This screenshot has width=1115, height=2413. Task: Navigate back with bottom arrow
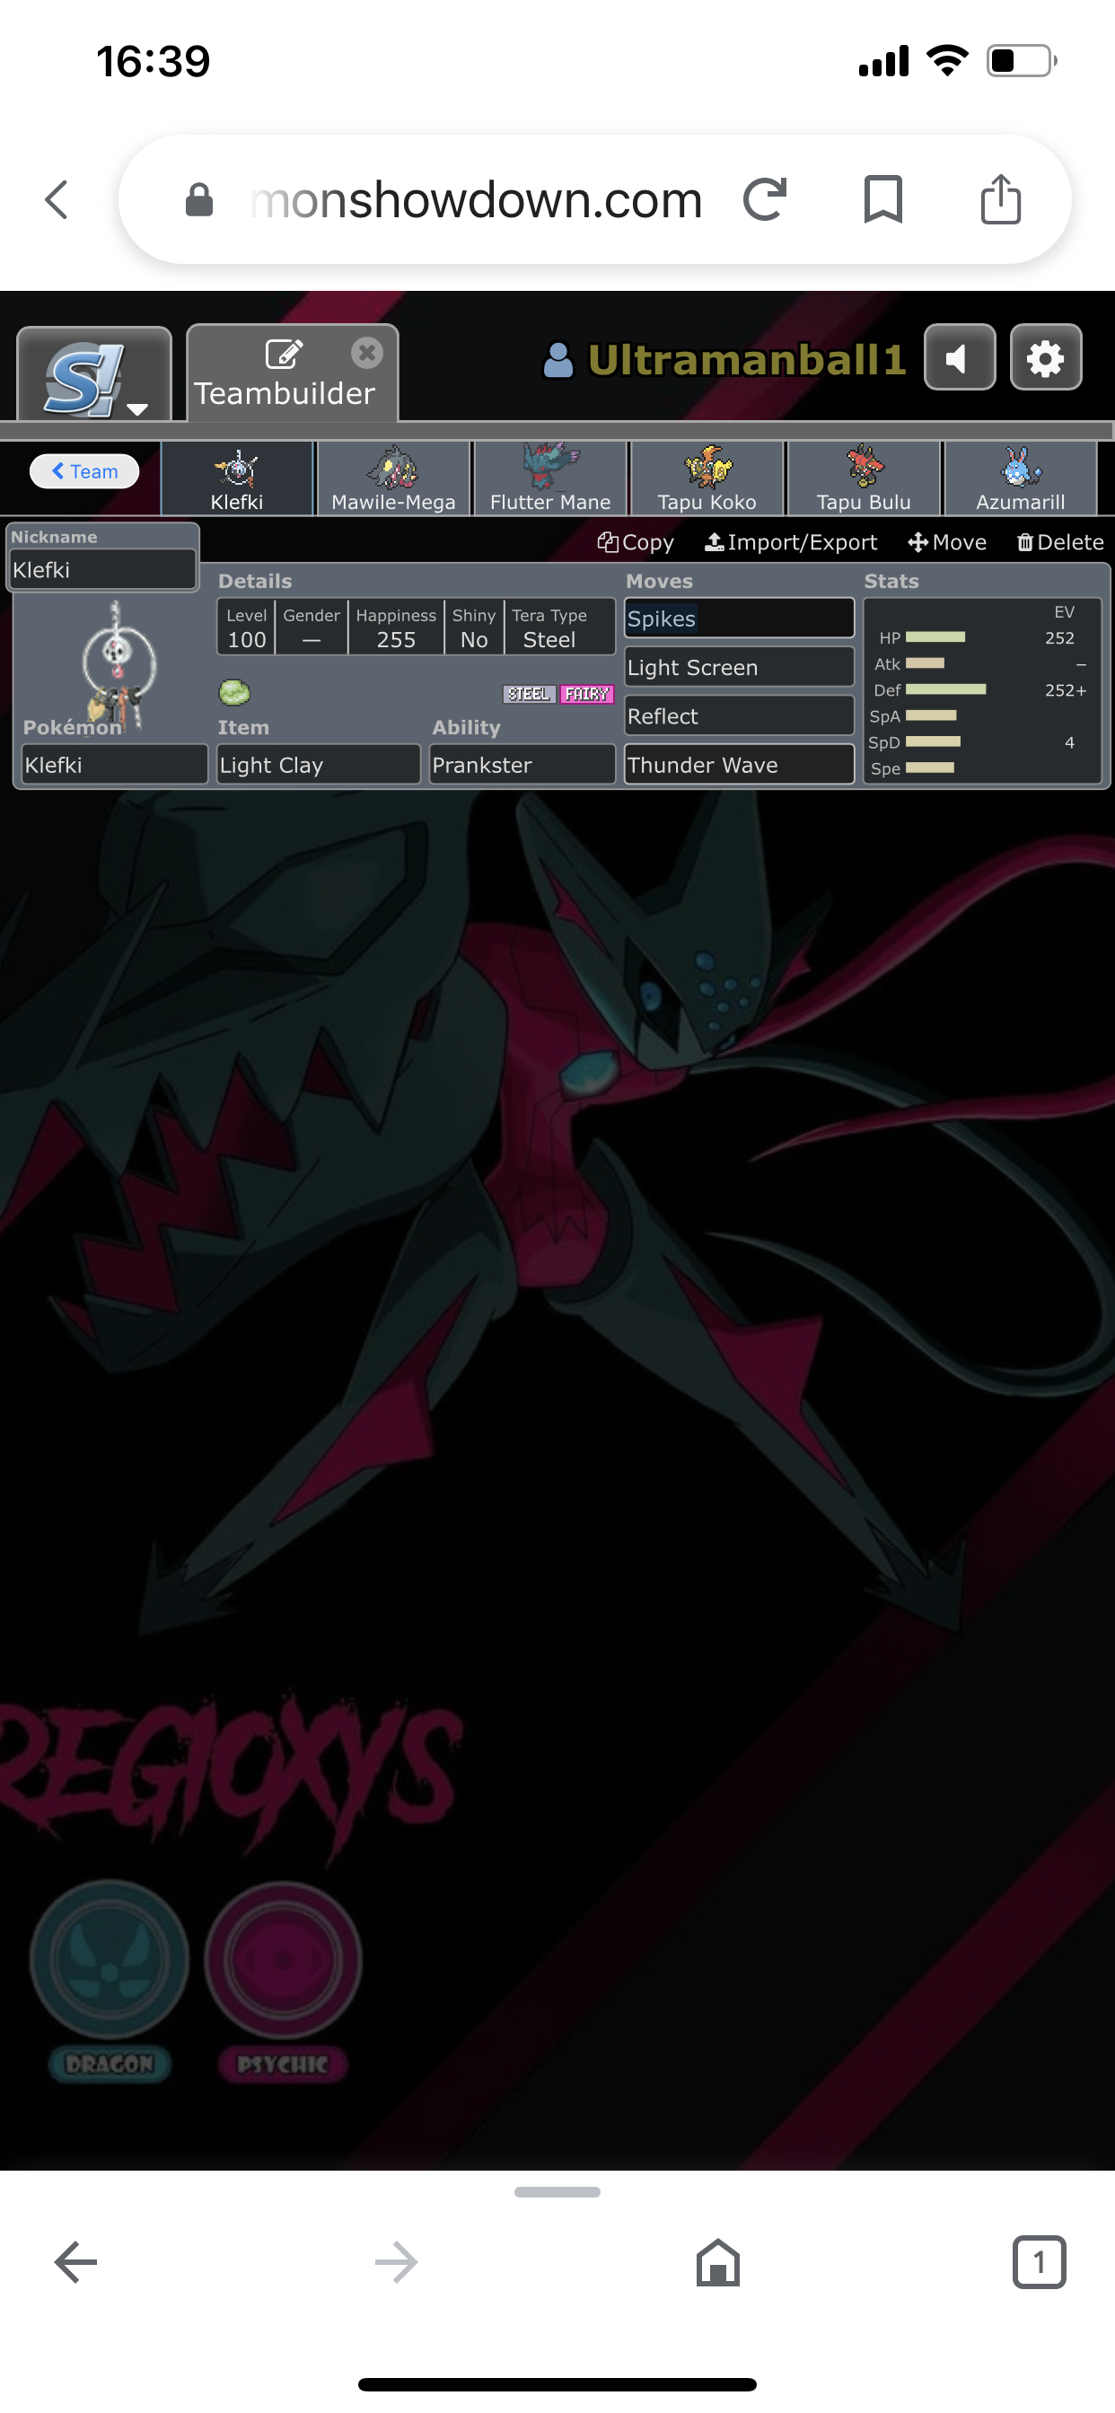76,2262
